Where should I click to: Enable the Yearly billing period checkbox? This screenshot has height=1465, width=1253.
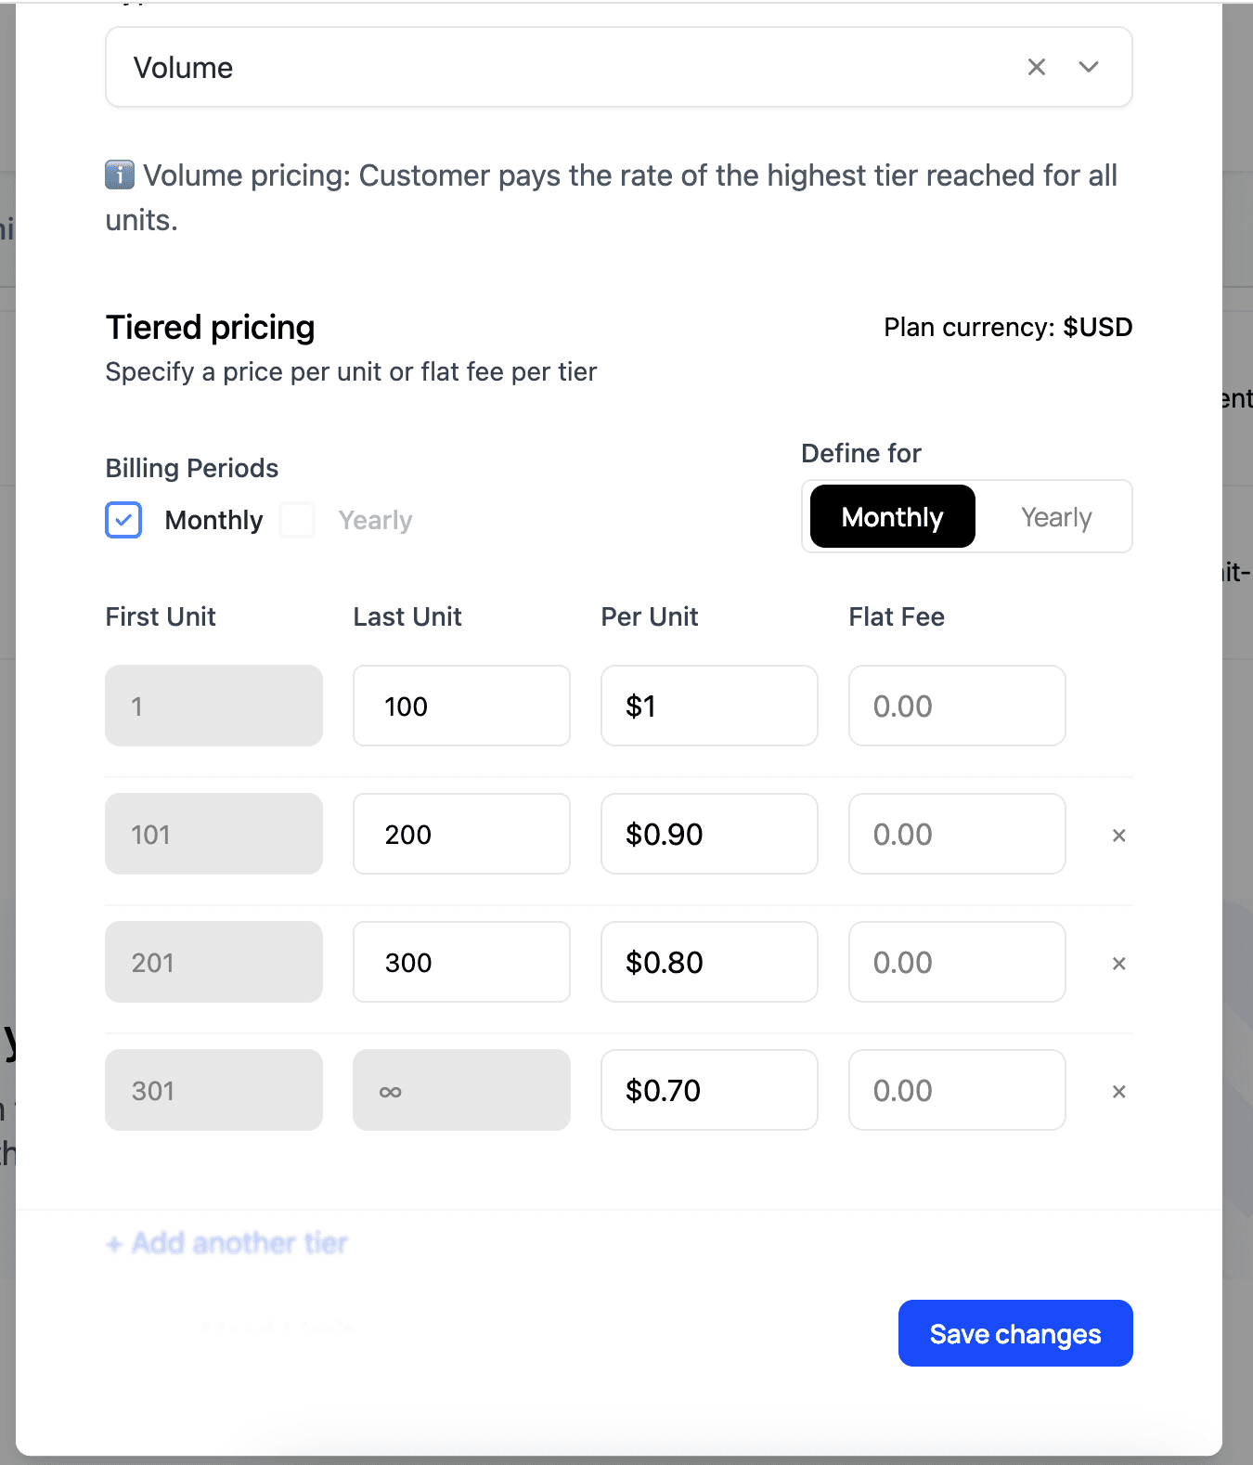[298, 520]
